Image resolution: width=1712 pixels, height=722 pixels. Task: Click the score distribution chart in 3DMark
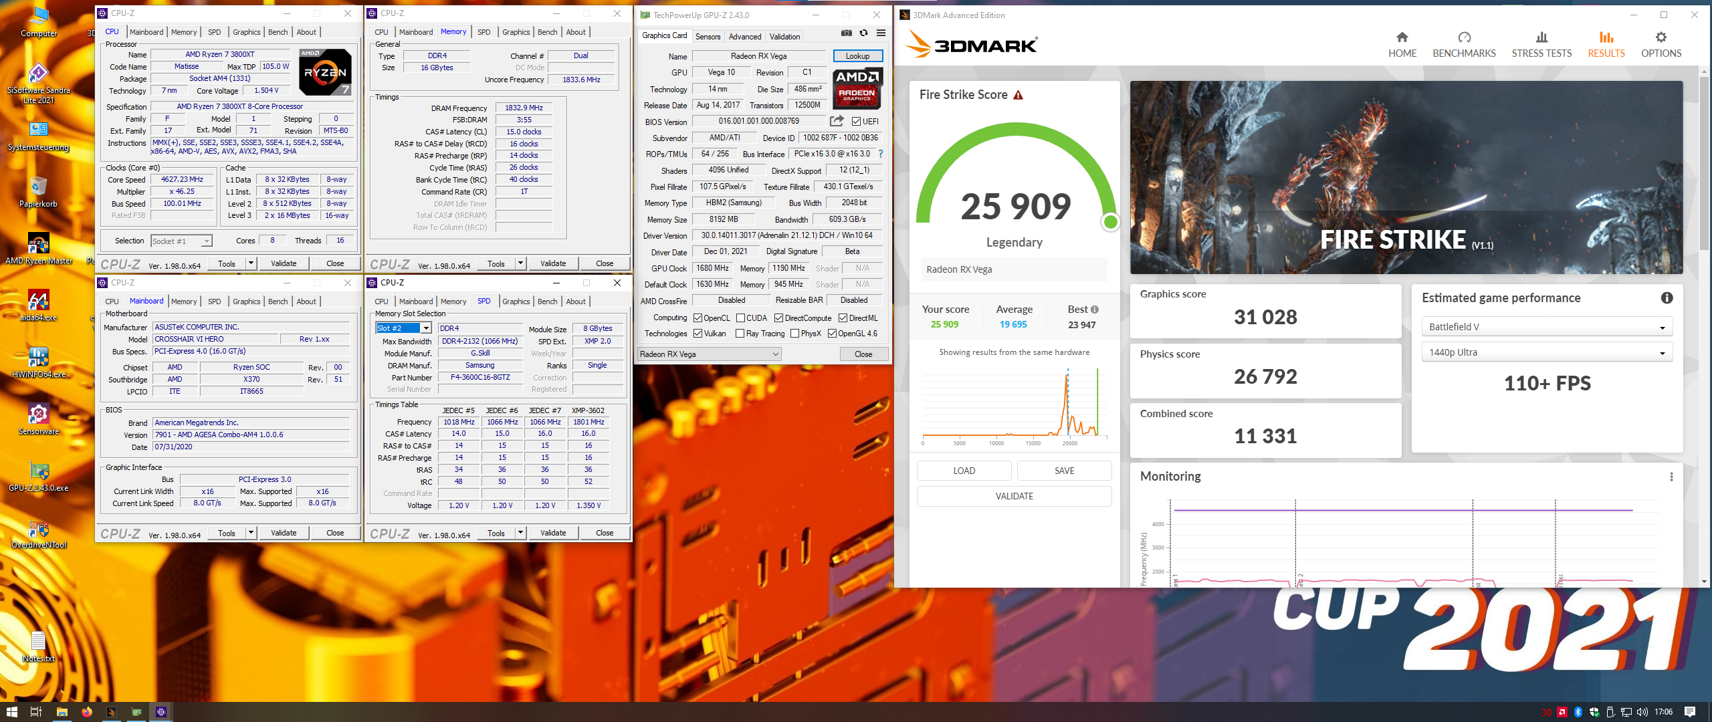(1014, 406)
